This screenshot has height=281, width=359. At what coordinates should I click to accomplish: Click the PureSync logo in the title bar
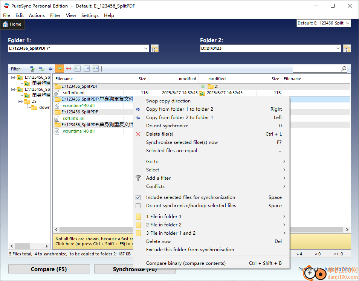[x=6, y=6]
